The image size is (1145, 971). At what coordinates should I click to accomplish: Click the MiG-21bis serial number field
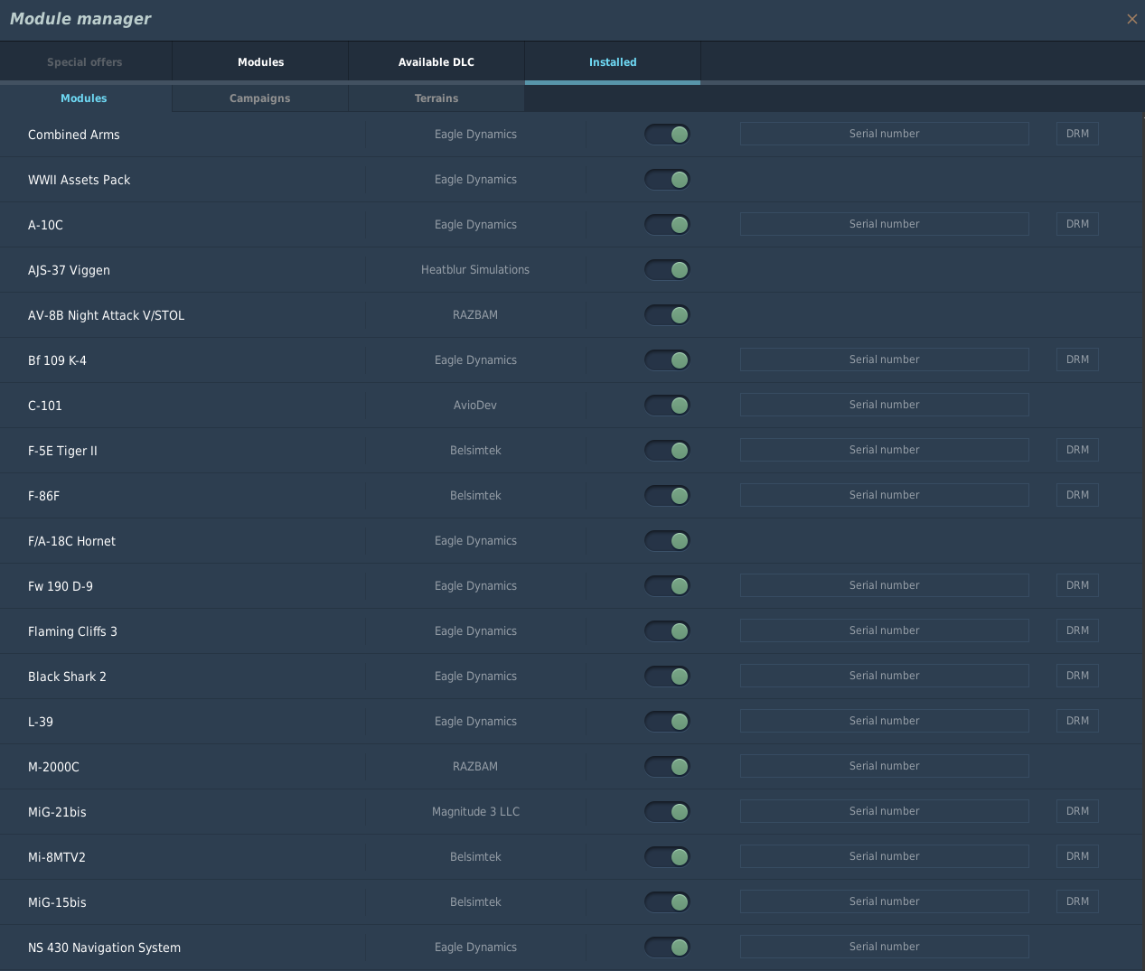[884, 811]
